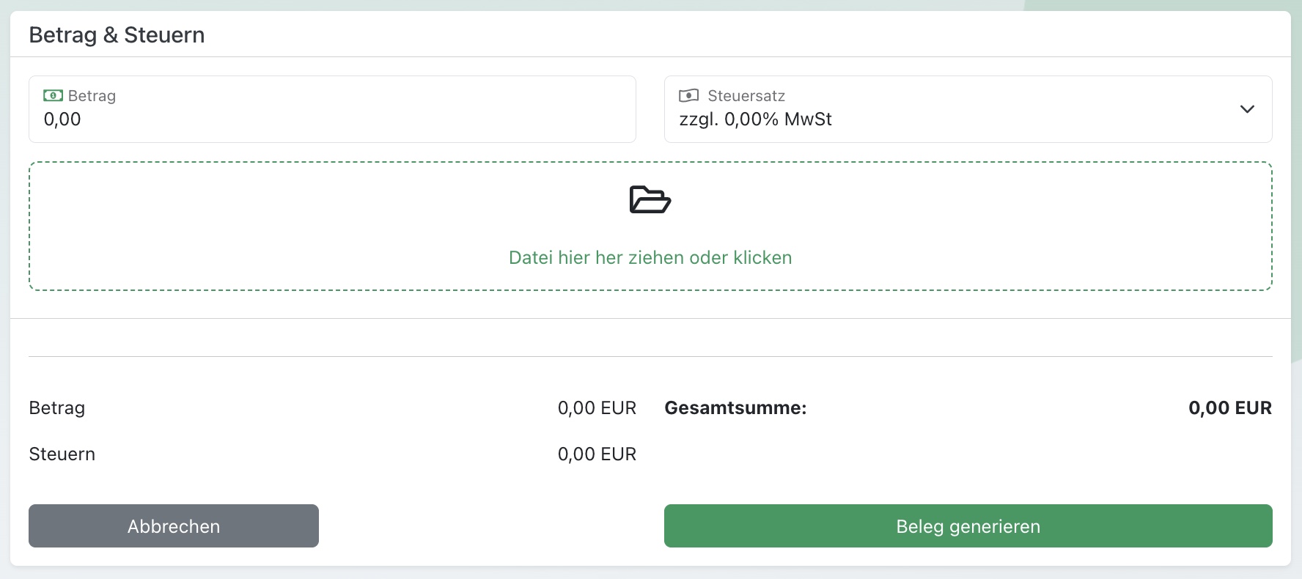The image size is (1302, 579).
Task: Click the Betrag label in the summary
Action: click(57, 408)
